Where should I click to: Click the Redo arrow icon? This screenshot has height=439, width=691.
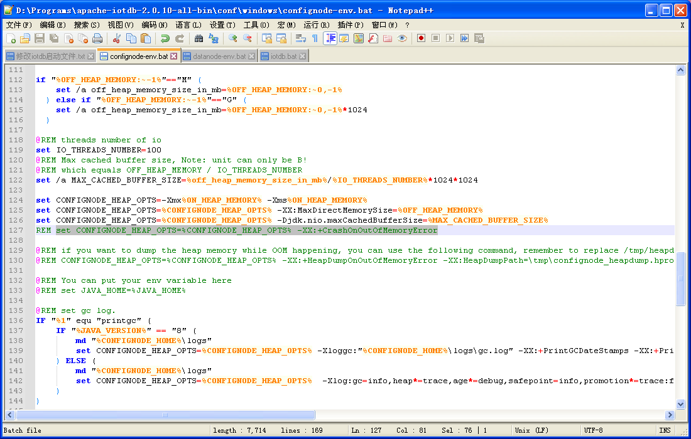(x=180, y=39)
